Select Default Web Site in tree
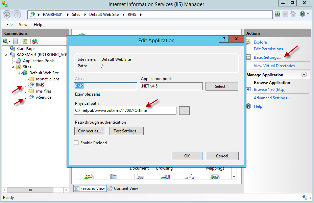This screenshot has height=203, width=314. [44, 73]
